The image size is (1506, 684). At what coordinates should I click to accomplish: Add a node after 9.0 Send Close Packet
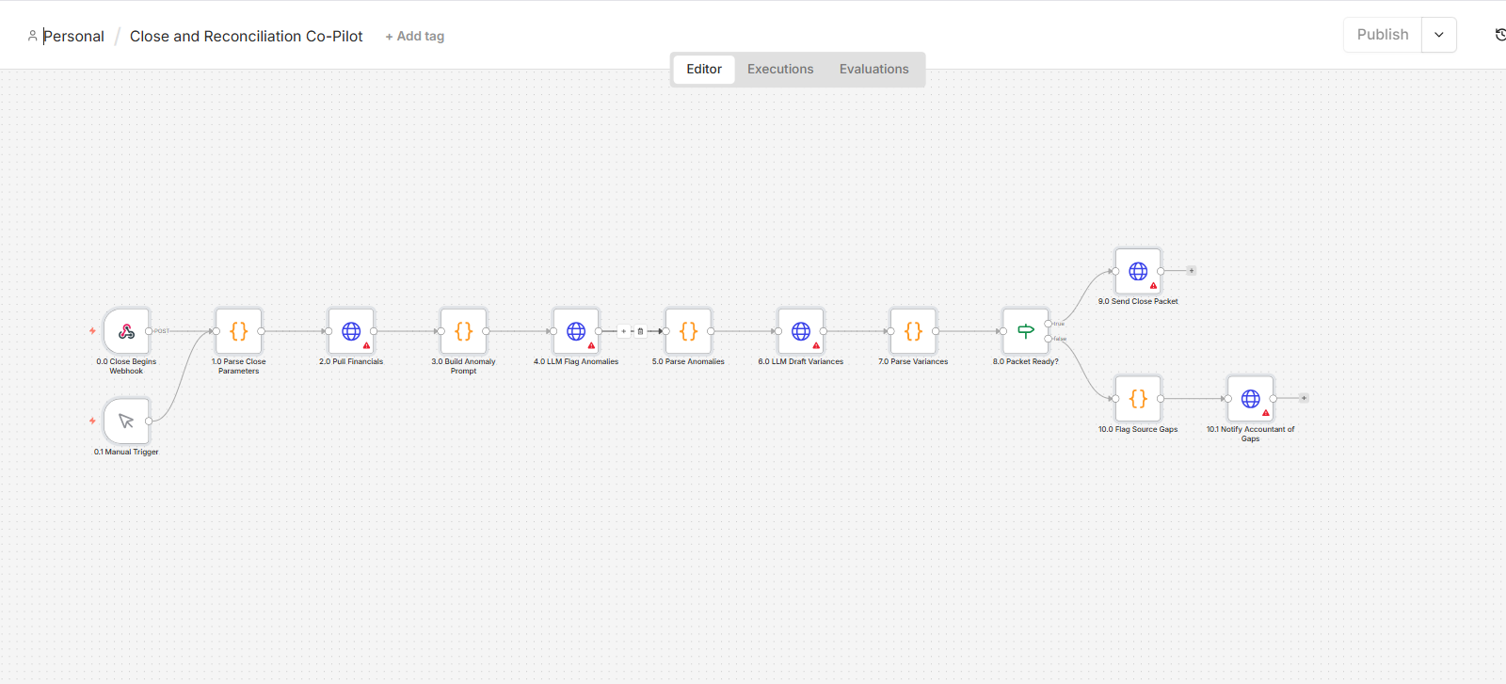(1192, 271)
